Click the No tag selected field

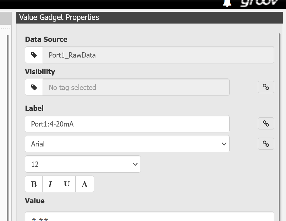pos(136,87)
